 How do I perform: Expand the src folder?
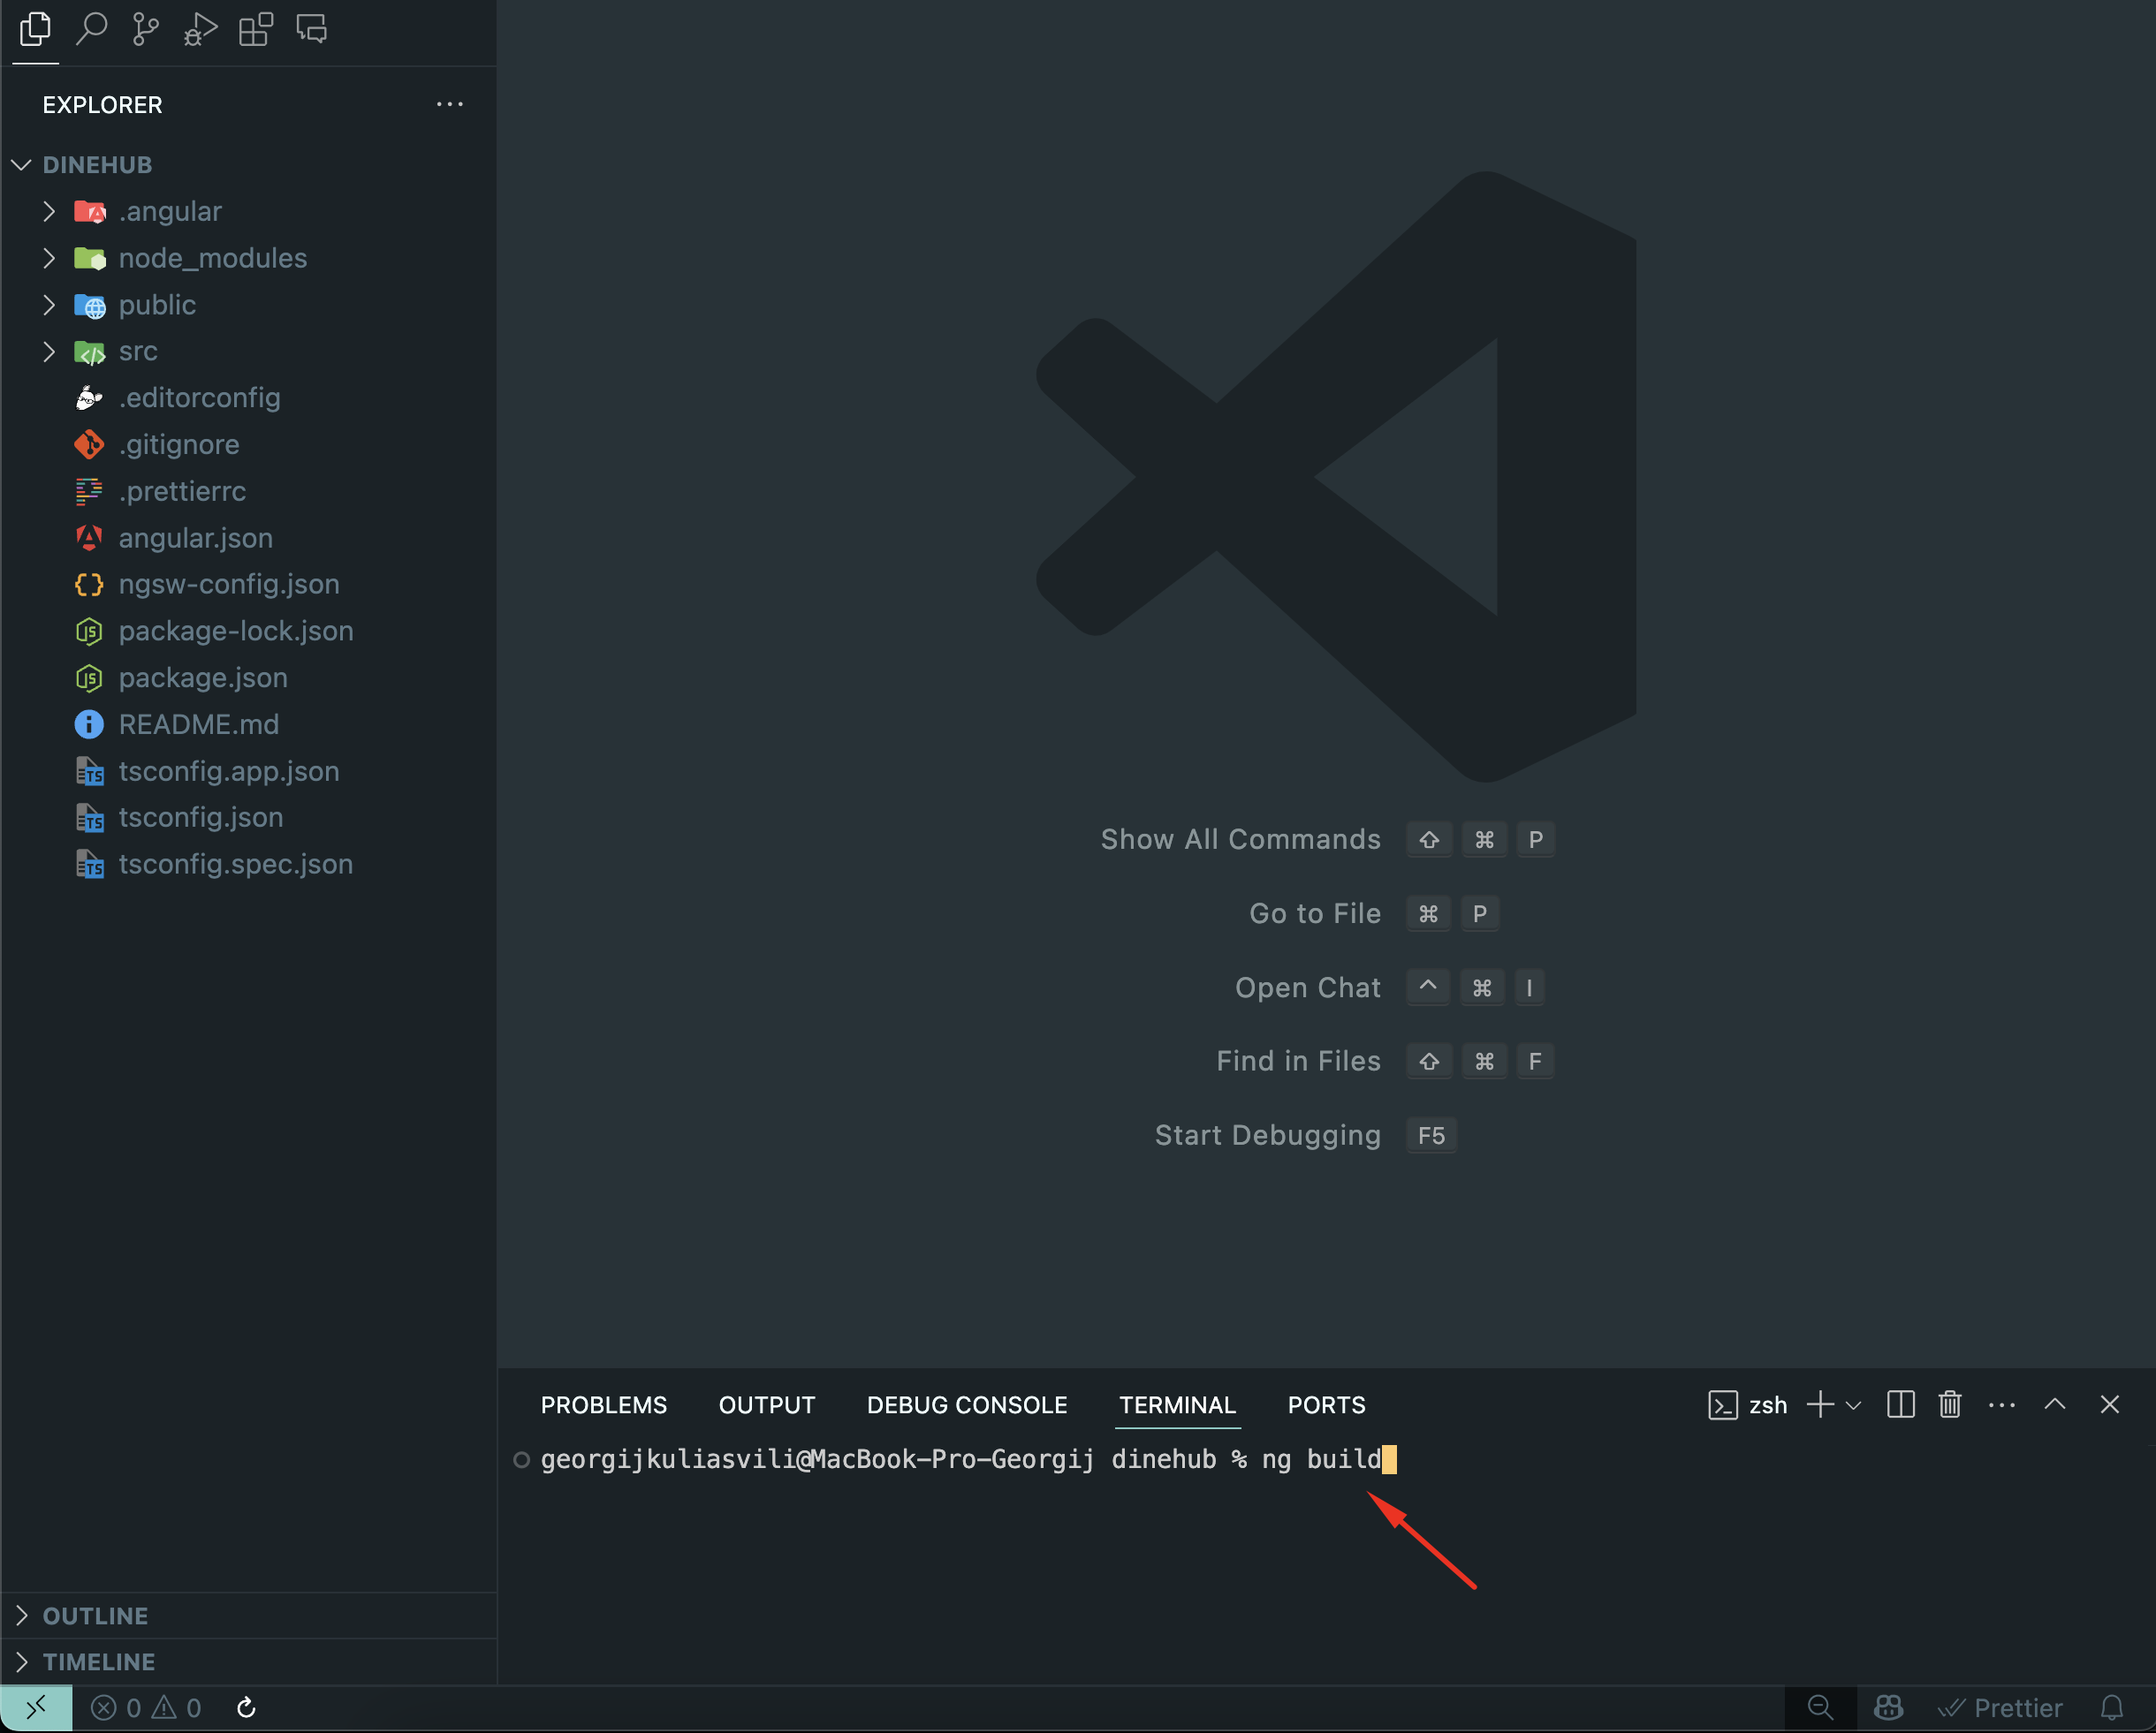[x=49, y=351]
